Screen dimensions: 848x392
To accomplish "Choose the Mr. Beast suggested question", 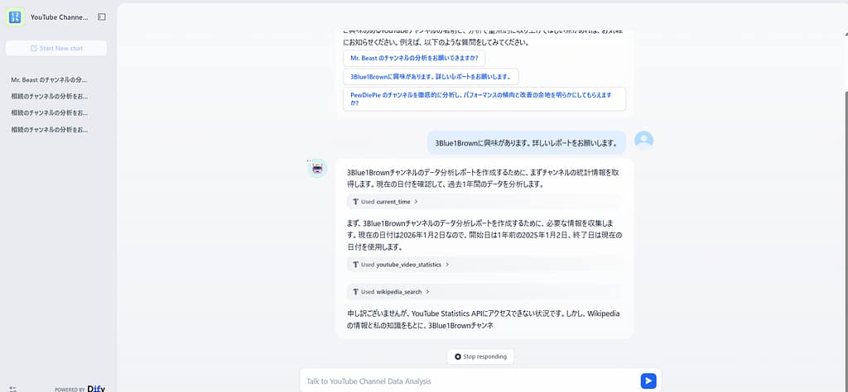I will pos(414,59).
